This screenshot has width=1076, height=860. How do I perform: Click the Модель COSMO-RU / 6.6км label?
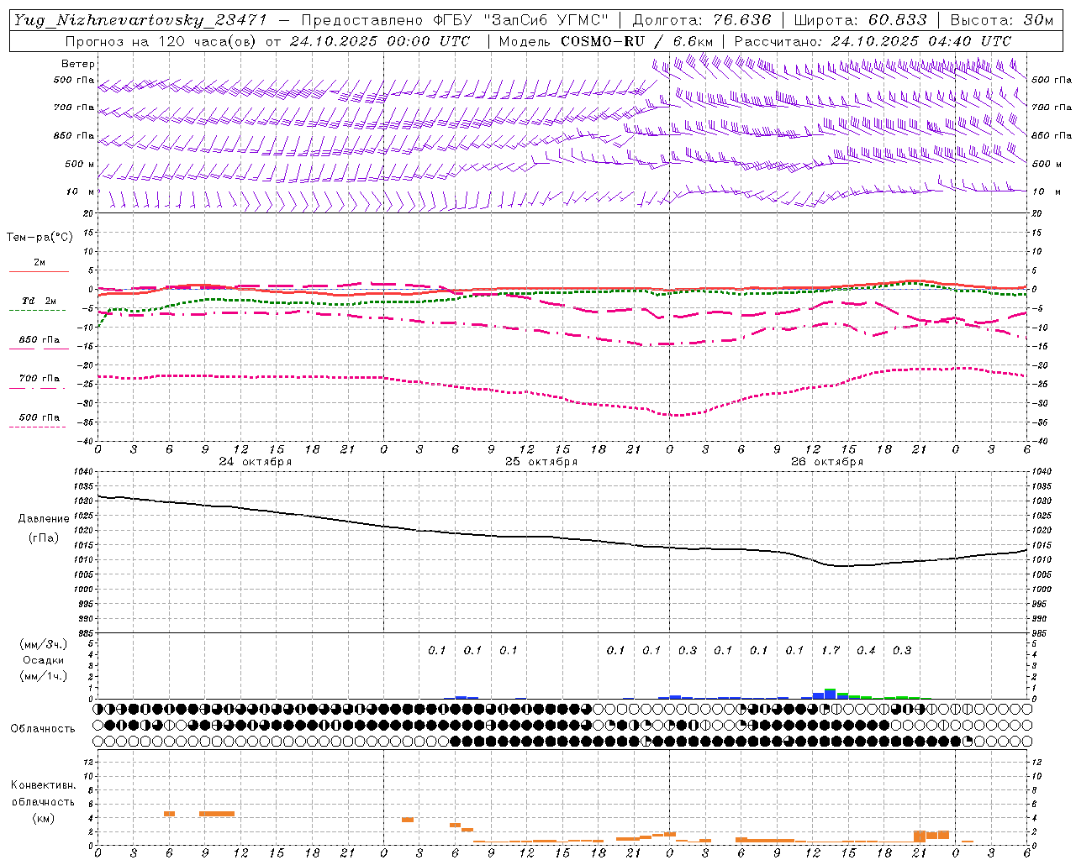606,41
